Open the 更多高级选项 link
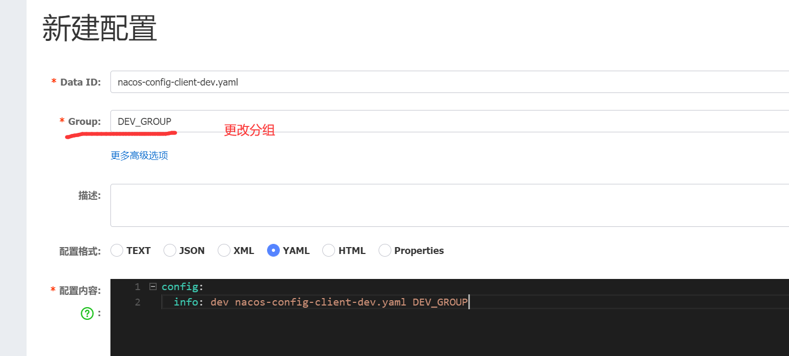Screen dimensions: 789x356 coord(139,156)
